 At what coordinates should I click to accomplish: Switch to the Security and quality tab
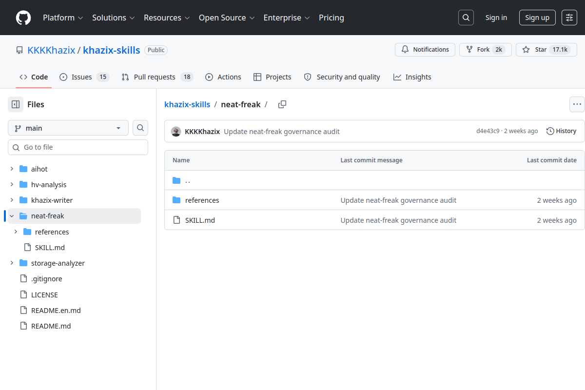click(342, 77)
